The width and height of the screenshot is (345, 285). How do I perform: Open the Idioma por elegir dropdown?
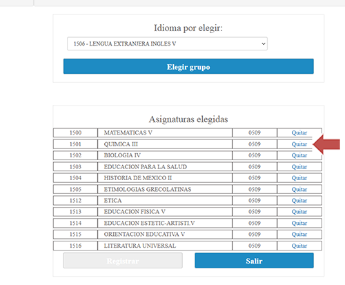click(167, 43)
